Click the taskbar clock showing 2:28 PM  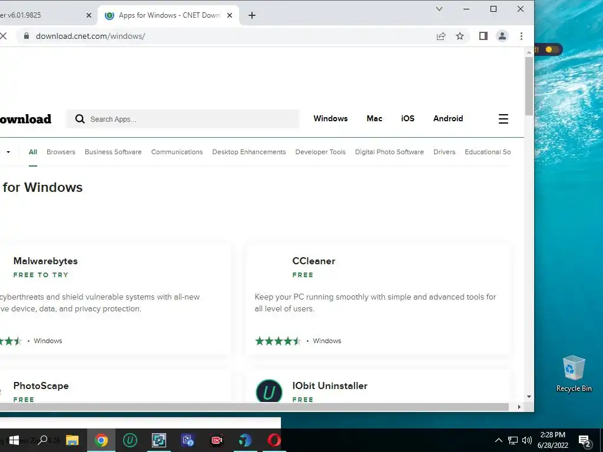point(552,440)
